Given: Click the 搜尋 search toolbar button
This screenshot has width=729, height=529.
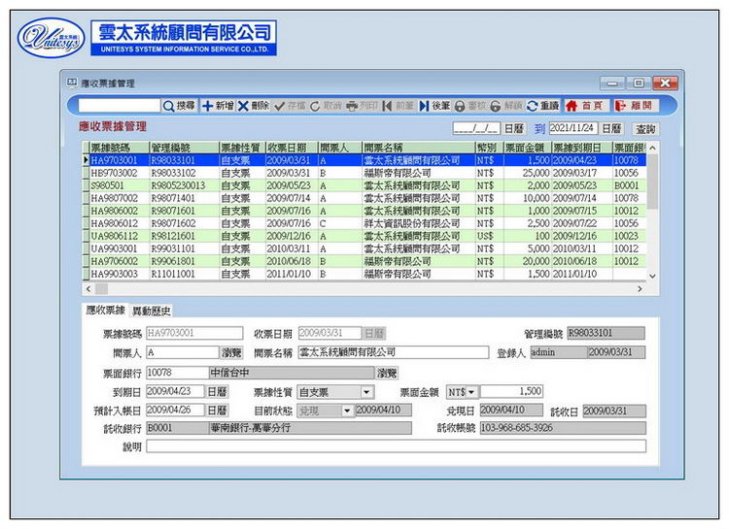Looking at the screenshot, I should pyautogui.click(x=179, y=105).
